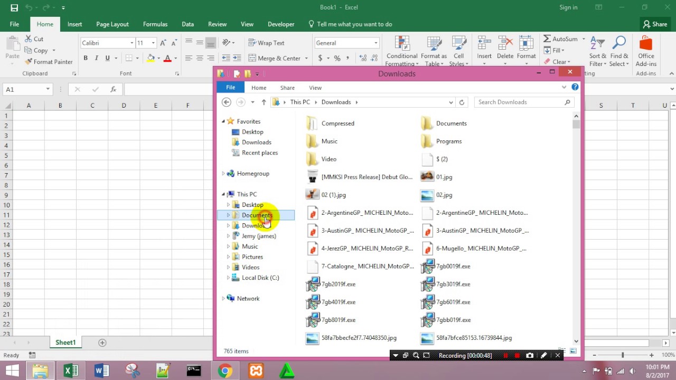This screenshot has height=380, width=676.
Task: Go up one folder level in Explorer
Action: (264, 102)
